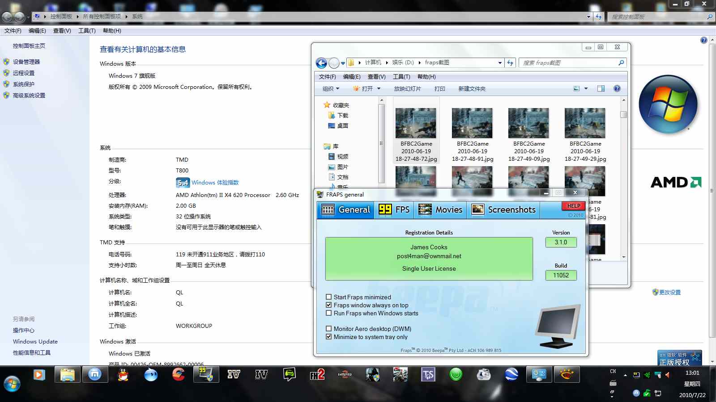Click control panel search box
Viewport: 716px width, 402px height.
click(661, 17)
